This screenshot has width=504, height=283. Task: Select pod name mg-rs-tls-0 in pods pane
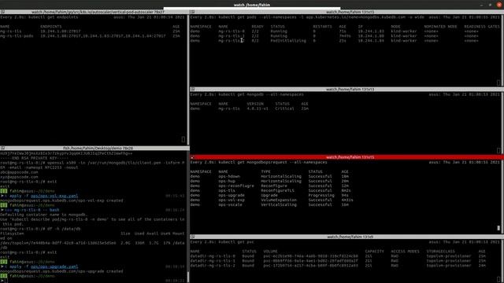tap(232, 31)
